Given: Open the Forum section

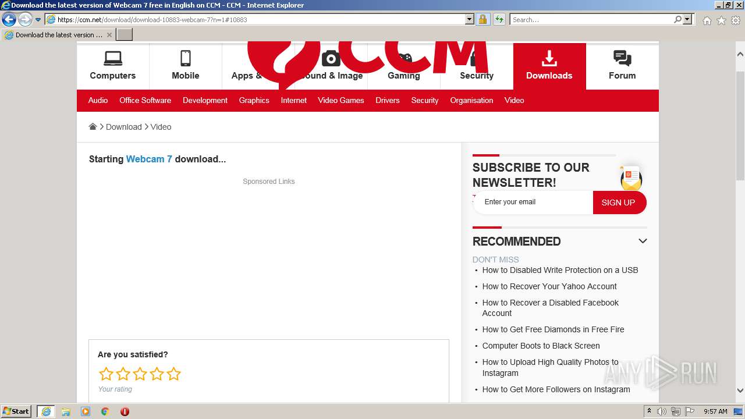Looking at the screenshot, I should tap(622, 66).
